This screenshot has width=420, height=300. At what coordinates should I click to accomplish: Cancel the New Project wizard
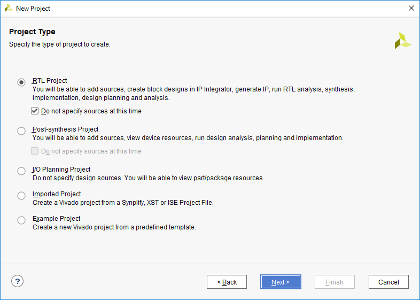click(x=388, y=282)
